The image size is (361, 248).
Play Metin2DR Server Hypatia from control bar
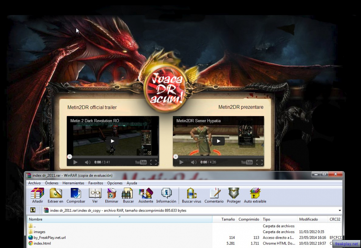(182, 162)
